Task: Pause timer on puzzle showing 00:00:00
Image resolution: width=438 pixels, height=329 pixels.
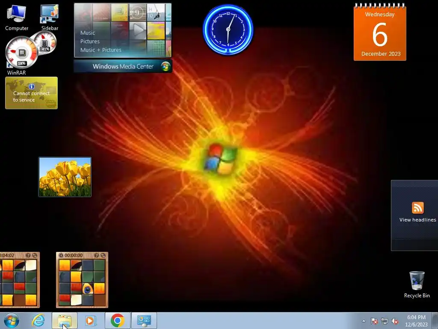Action: click(61, 255)
